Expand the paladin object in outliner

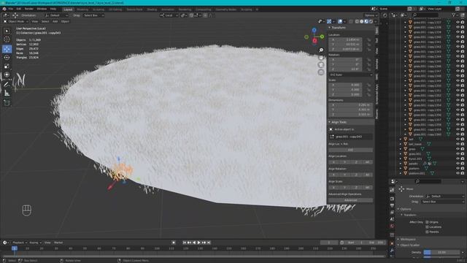pyautogui.click(x=401, y=164)
